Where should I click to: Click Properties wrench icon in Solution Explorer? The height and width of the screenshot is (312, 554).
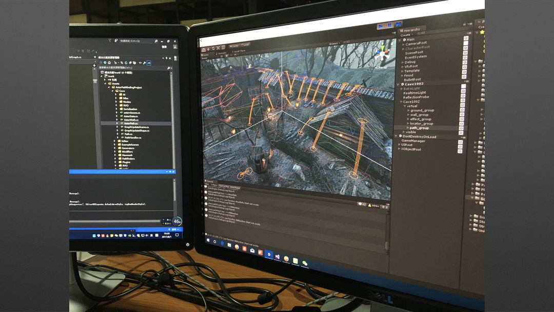(x=144, y=63)
